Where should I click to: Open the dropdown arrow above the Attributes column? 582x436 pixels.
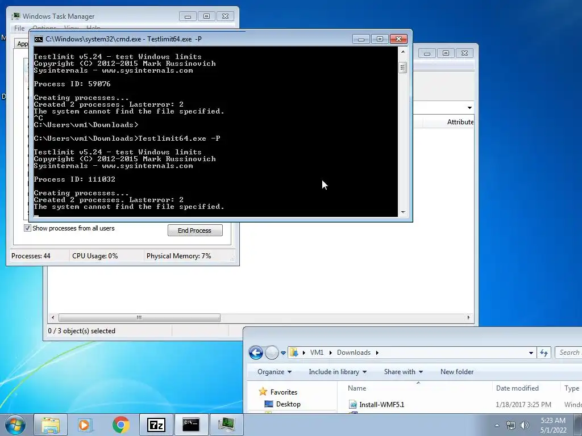[x=469, y=108]
